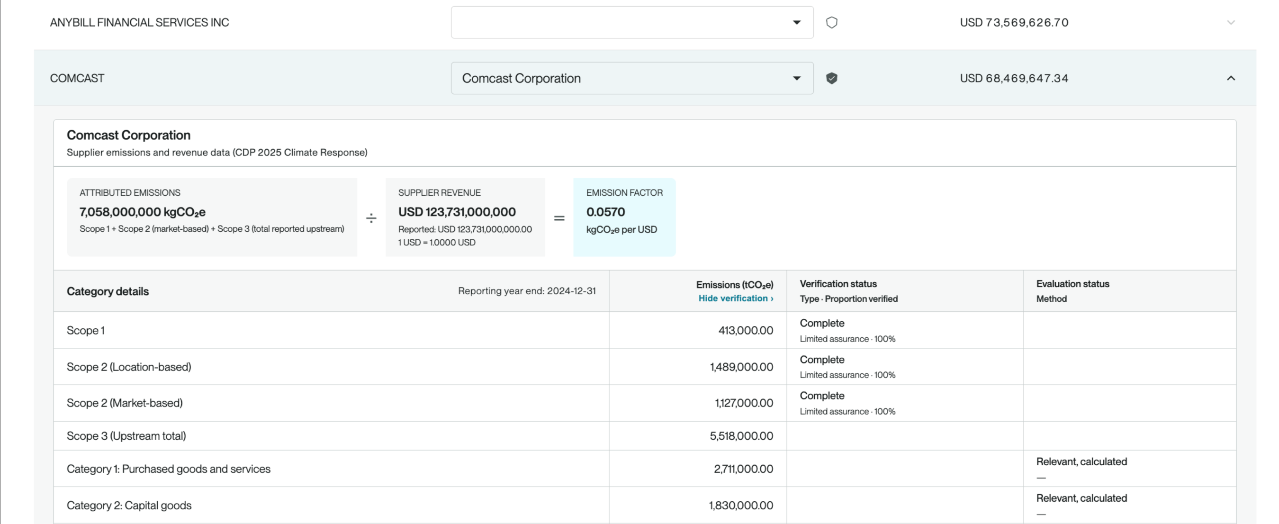Click the emissions value 1,127,000.00
This screenshot has width=1279, height=524.
point(744,403)
